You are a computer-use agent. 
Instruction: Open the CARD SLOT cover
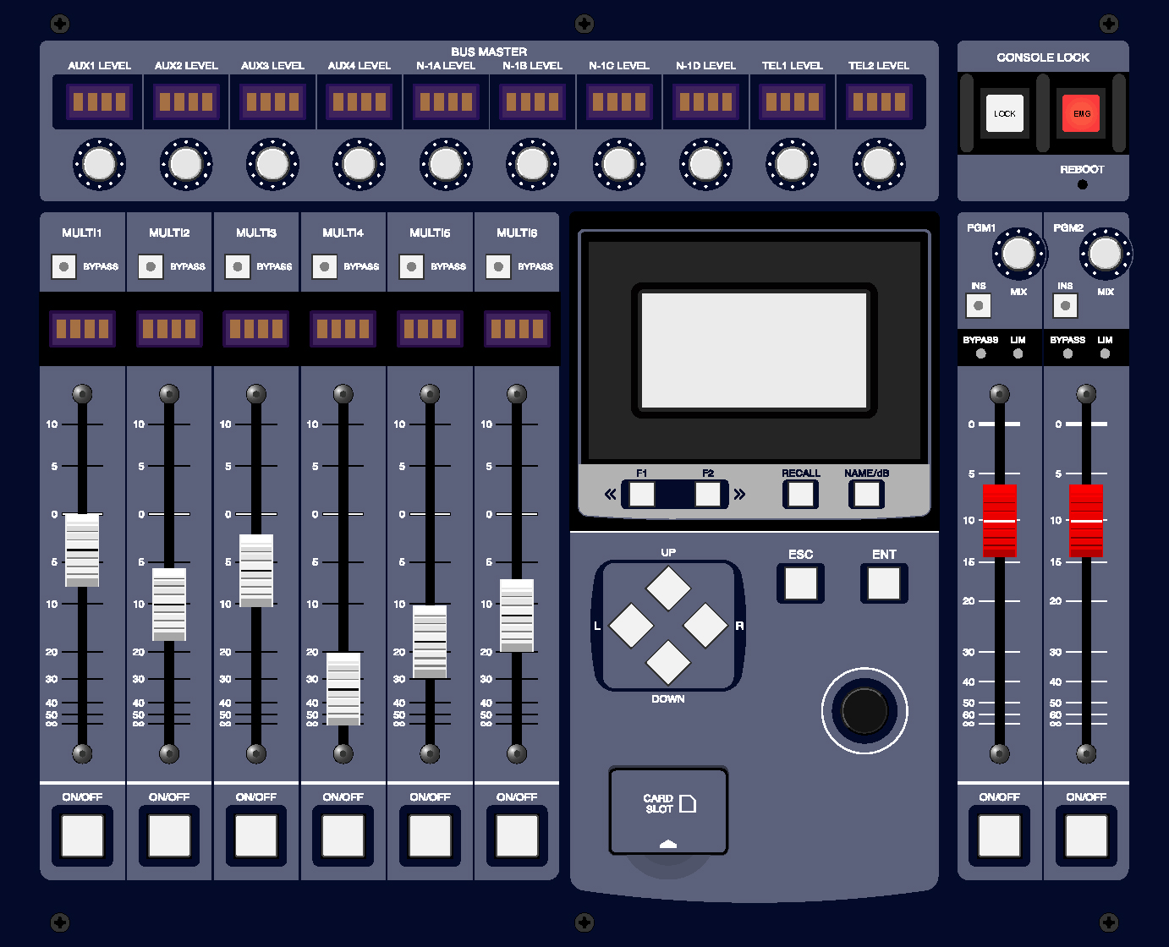668,811
